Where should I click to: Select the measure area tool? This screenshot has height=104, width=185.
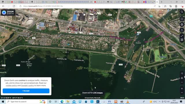click(x=182, y=40)
